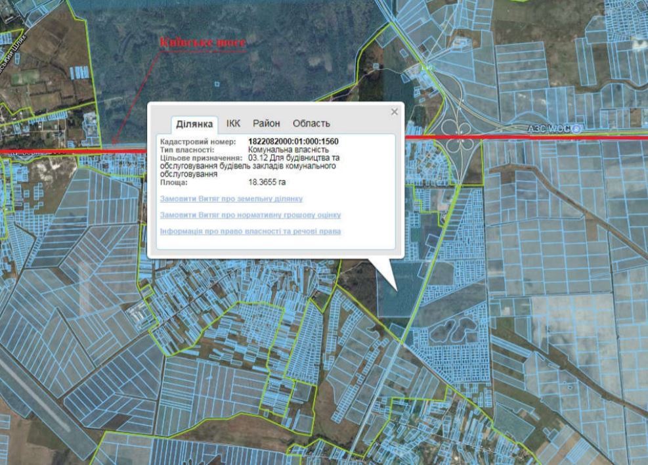The height and width of the screenshot is (465, 648).
Task: Select the Область tab
Action: point(311,123)
